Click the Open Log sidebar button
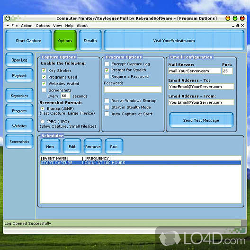This screenshot has width=250, height=250. pyautogui.click(x=19, y=60)
